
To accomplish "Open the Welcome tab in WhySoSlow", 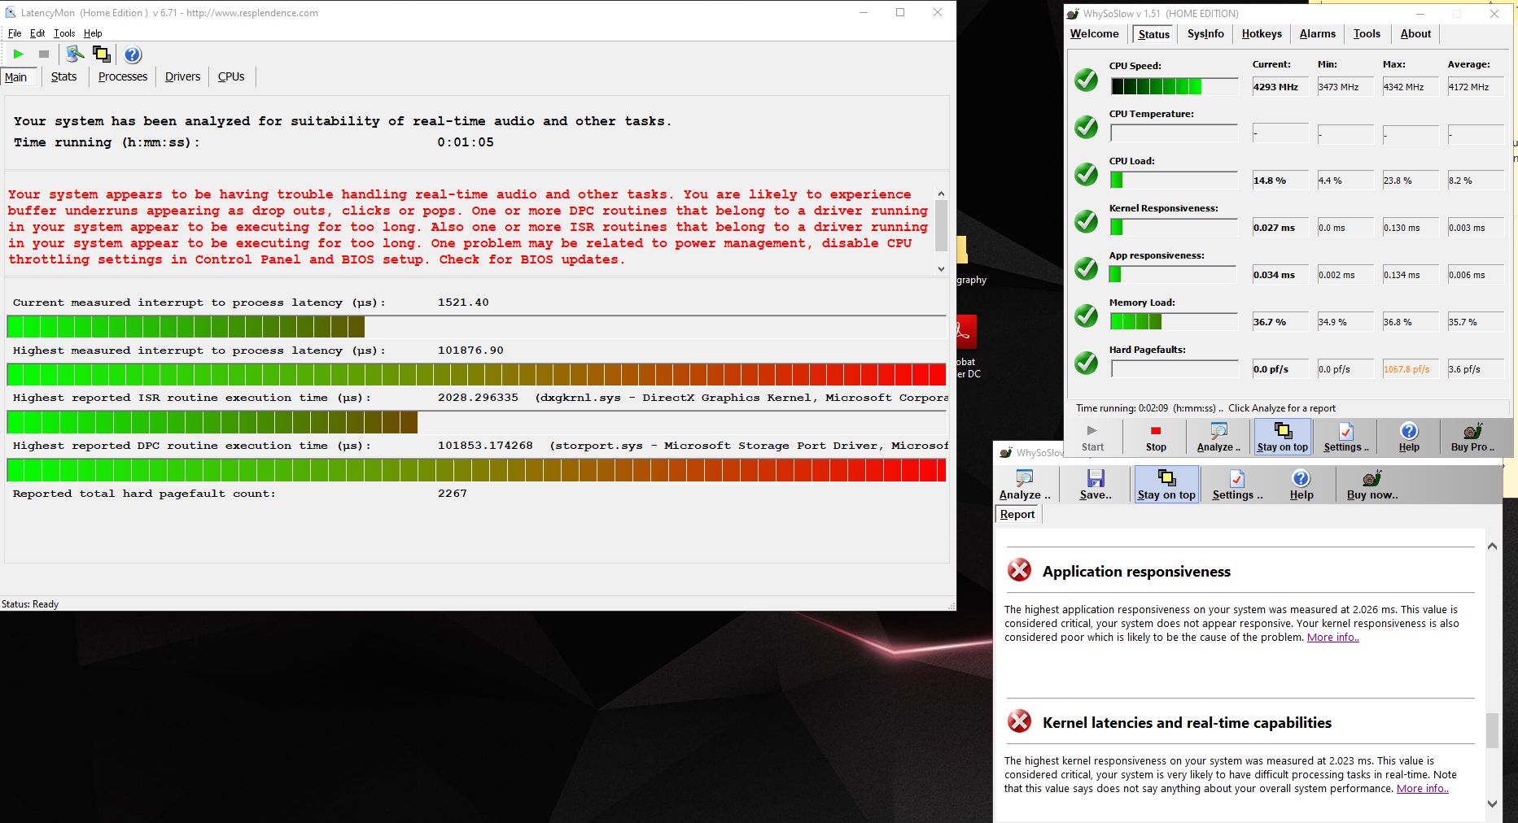I will click(1094, 33).
